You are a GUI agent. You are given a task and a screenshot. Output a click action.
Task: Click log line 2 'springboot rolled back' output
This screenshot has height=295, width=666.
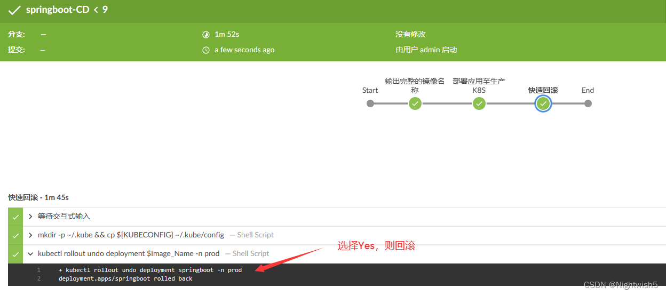[x=125, y=278]
